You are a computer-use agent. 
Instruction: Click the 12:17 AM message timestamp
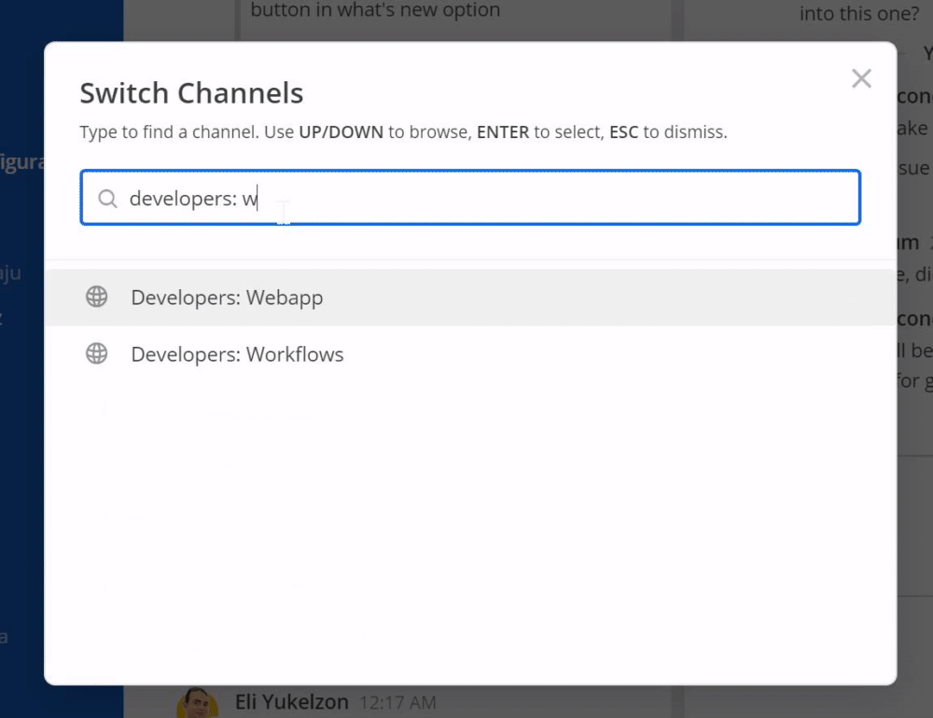pyautogui.click(x=397, y=702)
